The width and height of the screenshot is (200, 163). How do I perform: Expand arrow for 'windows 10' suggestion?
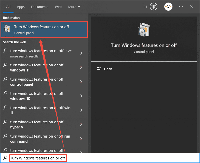(81, 96)
